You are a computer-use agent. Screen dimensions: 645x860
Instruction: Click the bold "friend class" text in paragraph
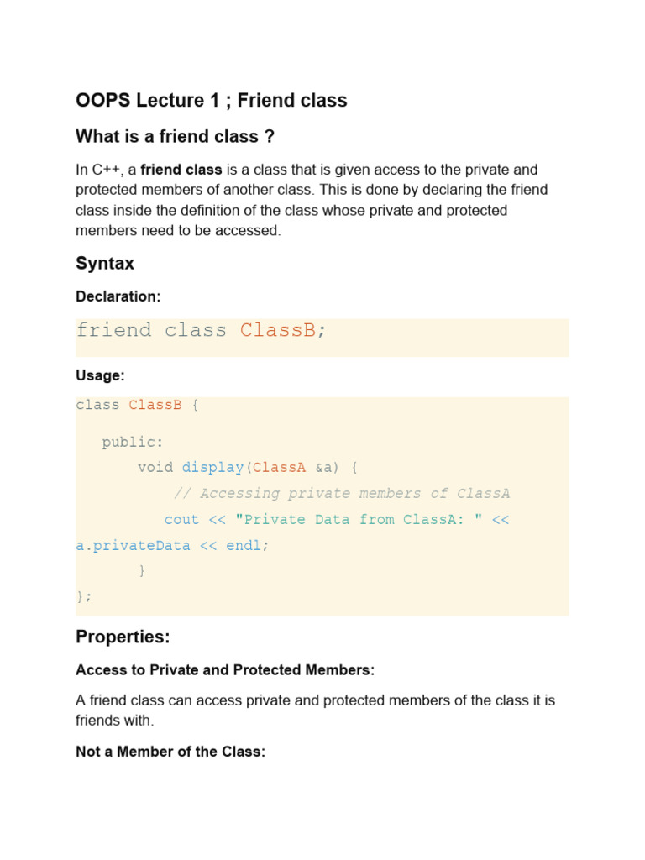point(175,170)
